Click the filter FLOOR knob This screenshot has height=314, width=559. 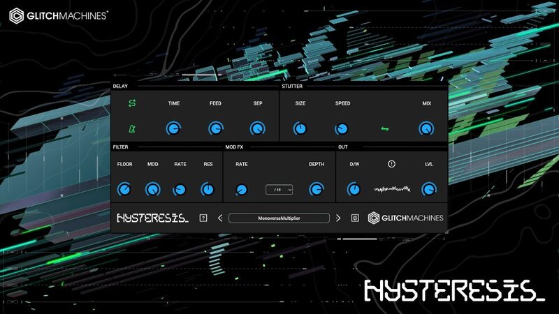point(124,189)
